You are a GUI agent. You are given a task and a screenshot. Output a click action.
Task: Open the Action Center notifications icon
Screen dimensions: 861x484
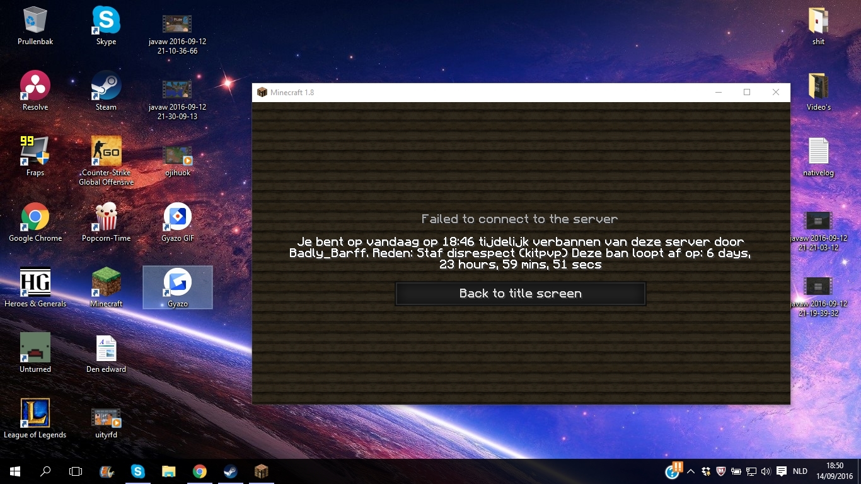(x=782, y=471)
